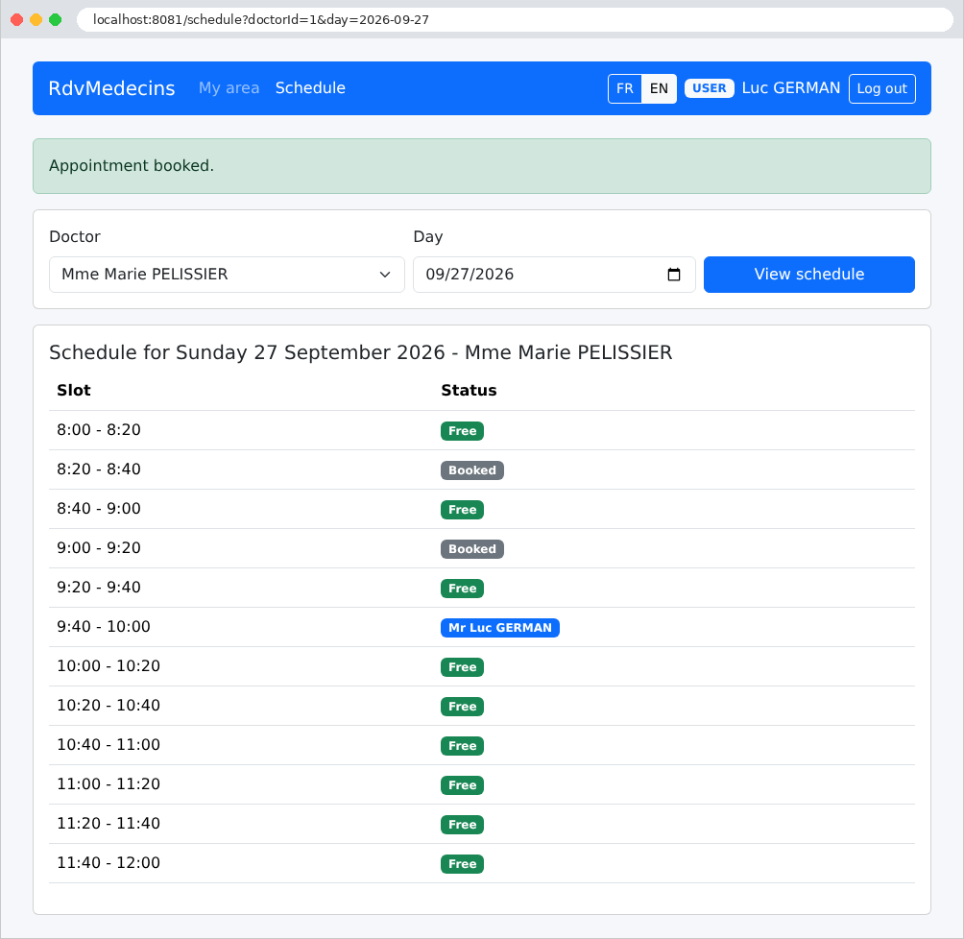The height and width of the screenshot is (939, 964).
Task: Click the View schedule button
Action: [x=809, y=275]
